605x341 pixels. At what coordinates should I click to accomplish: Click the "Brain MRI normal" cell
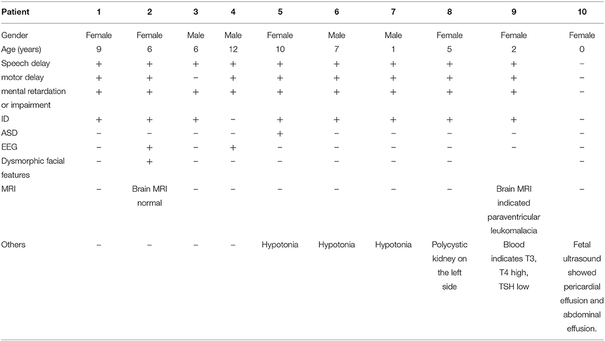click(149, 196)
